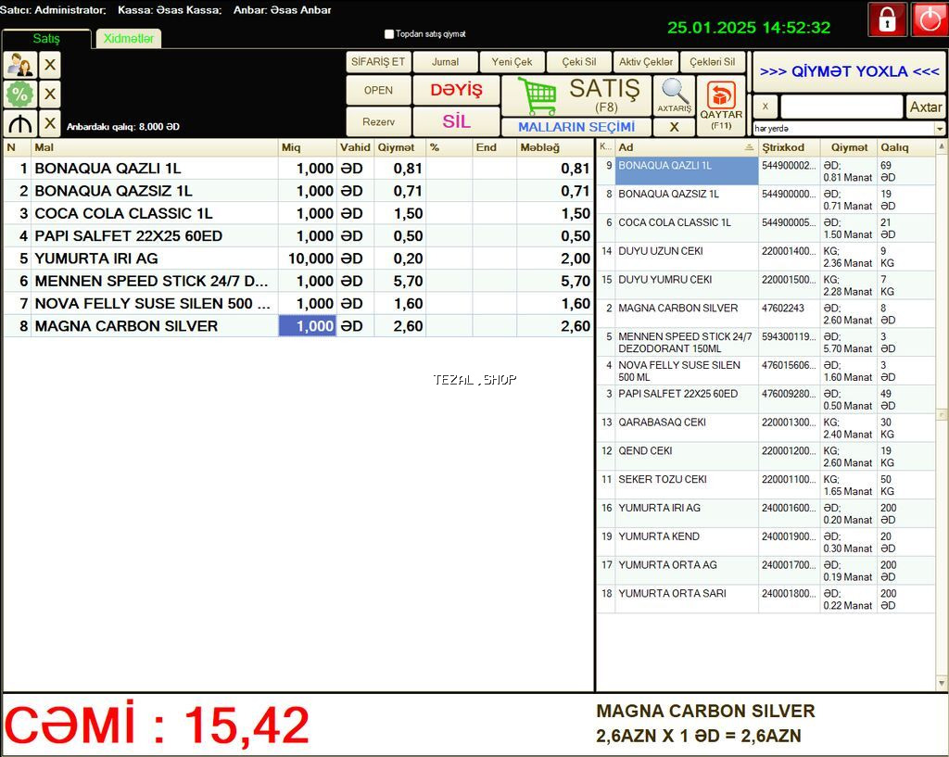Select receipt row COCA COLA CLASSIC 1L

[298, 214]
